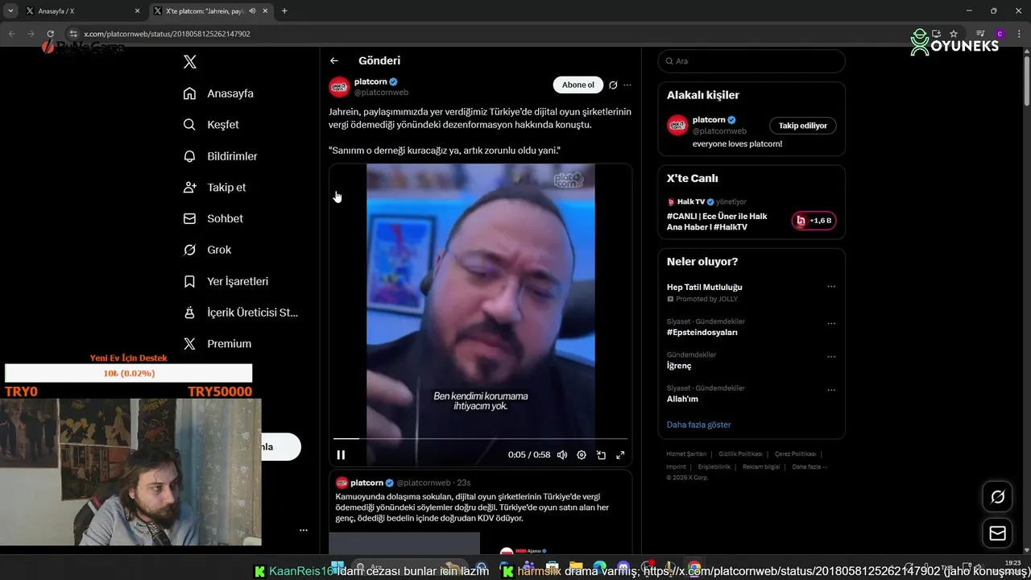
Task: Open video settings gear
Action: click(x=582, y=455)
